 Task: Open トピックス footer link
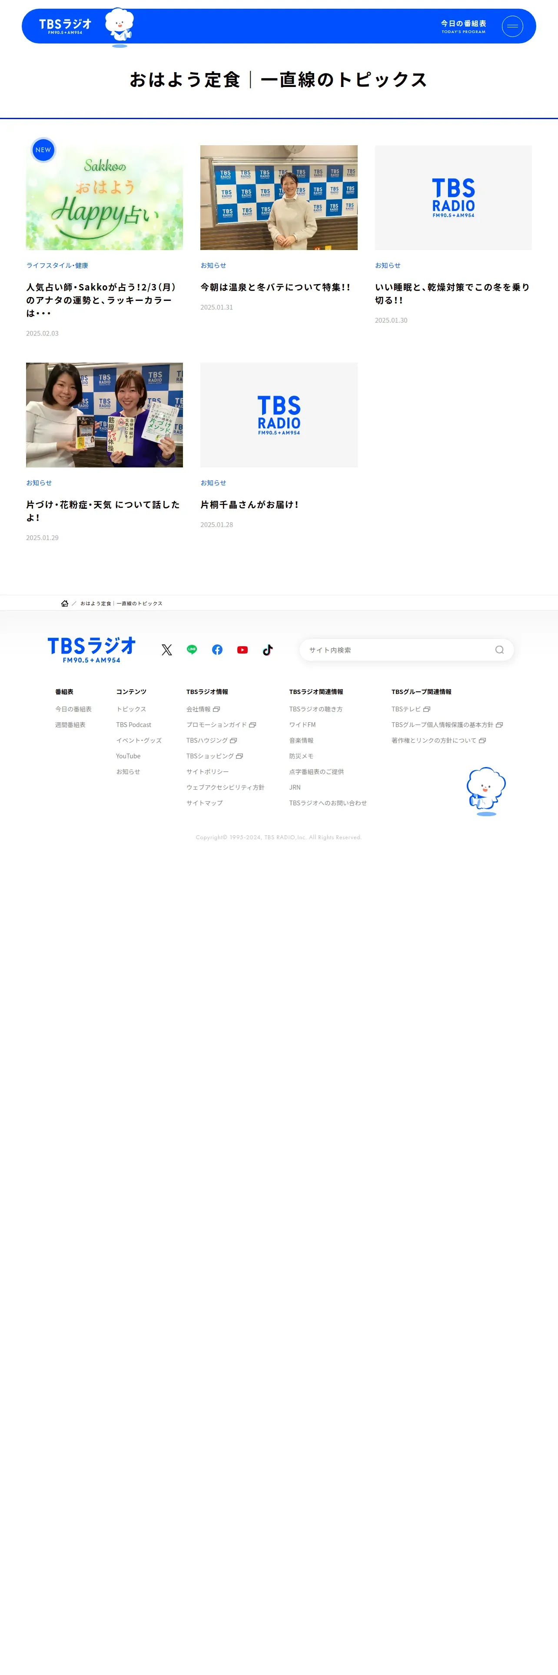[131, 709]
